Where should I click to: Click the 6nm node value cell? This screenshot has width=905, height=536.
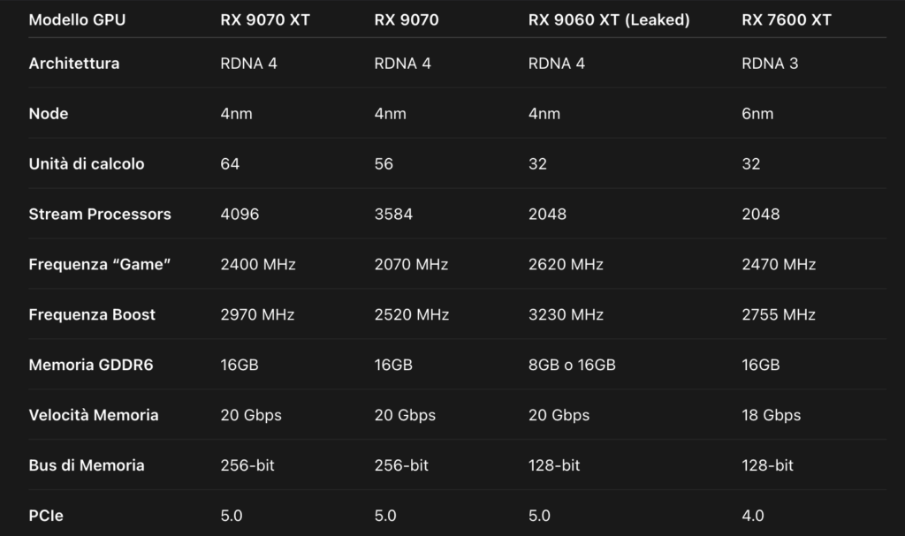pos(757,114)
